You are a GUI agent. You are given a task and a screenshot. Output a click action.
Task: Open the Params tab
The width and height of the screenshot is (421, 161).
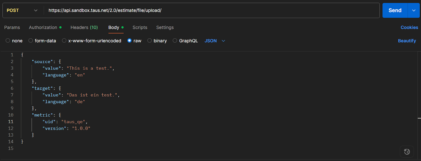[12, 28]
